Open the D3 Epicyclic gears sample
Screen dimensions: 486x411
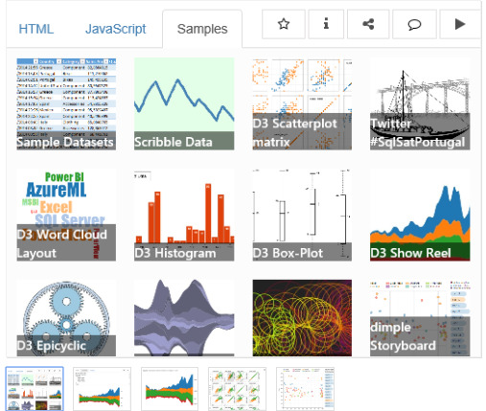click(66, 318)
